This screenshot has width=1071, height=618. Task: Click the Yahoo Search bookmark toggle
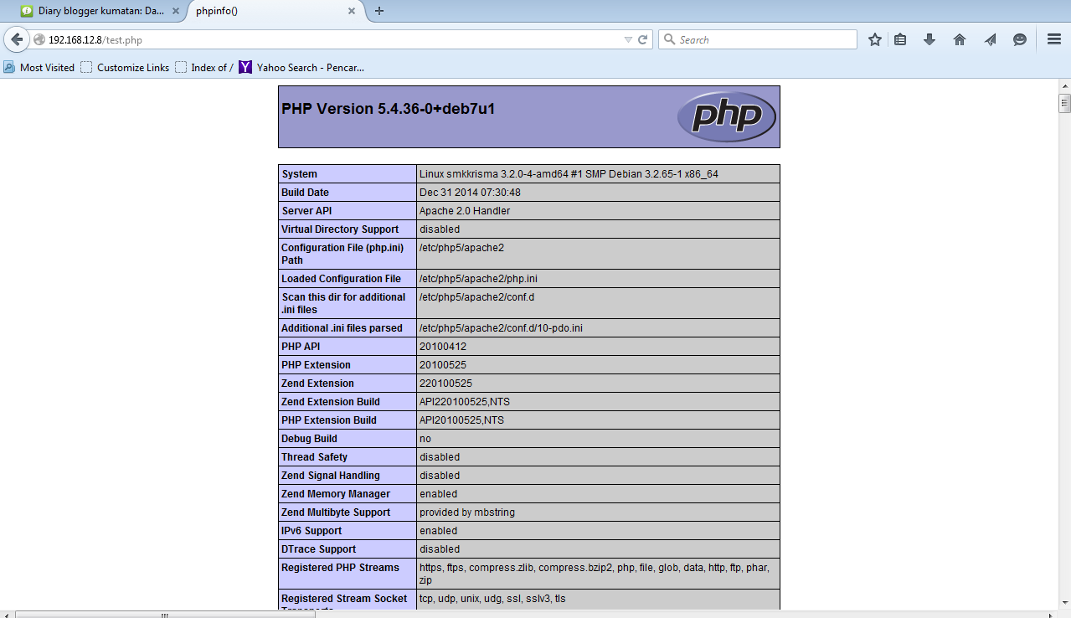pos(301,67)
